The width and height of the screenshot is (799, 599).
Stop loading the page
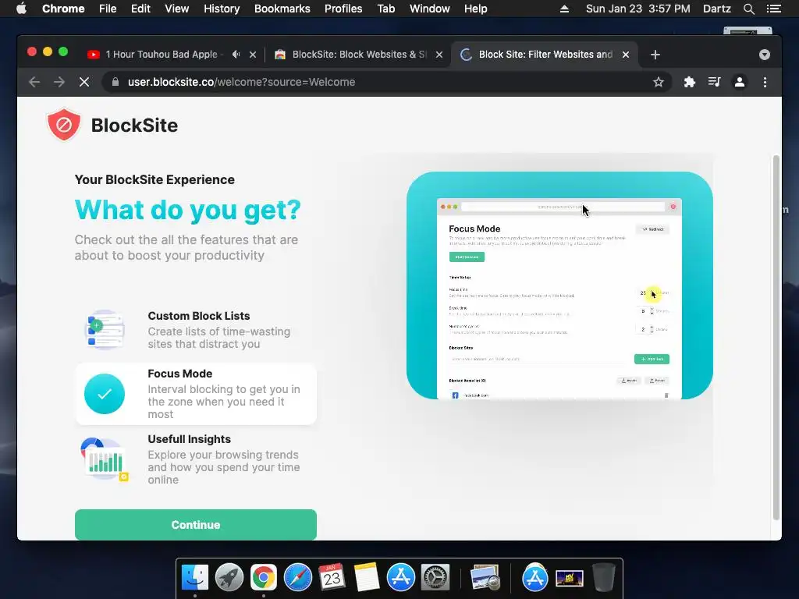coord(84,82)
